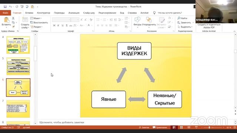
Task: Switch to the Review (Рецензирование) tab
Action: (107, 13)
